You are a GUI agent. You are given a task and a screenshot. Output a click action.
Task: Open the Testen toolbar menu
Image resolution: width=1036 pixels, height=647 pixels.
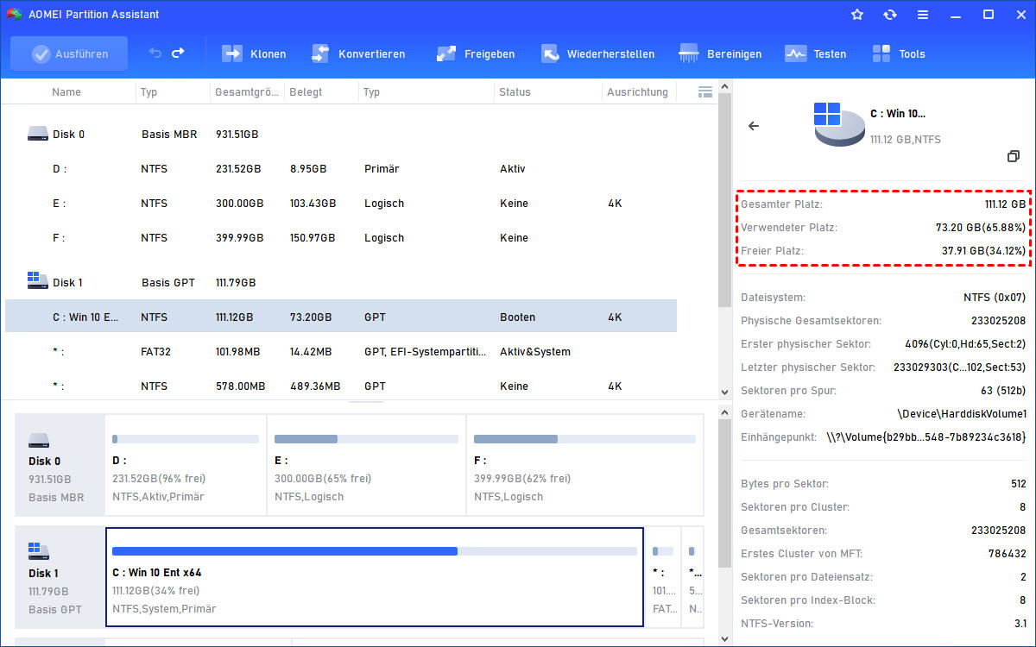click(x=815, y=53)
